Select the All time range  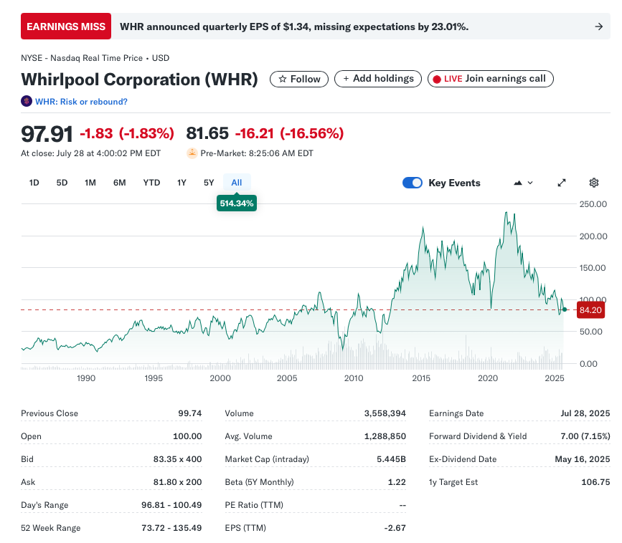pyautogui.click(x=237, y=183)
